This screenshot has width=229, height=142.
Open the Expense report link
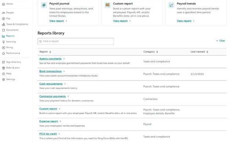49,121
